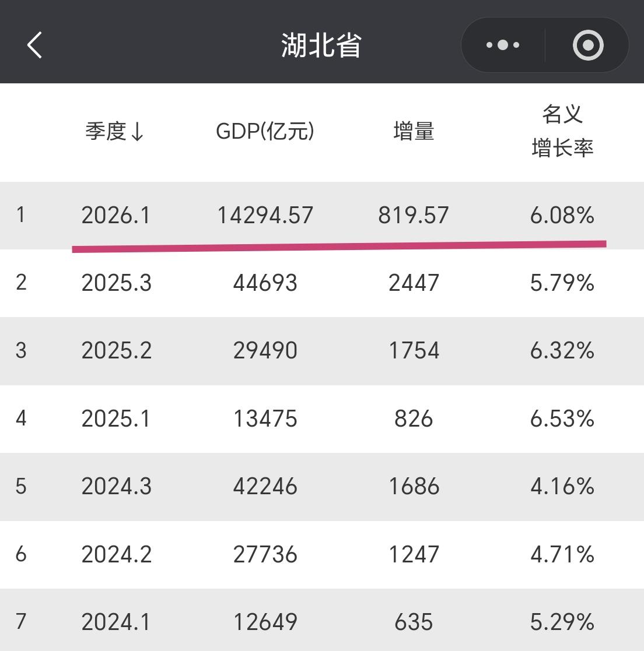Select the 2024.2 quarter row
644x651 pixels.
pos(322,555)
